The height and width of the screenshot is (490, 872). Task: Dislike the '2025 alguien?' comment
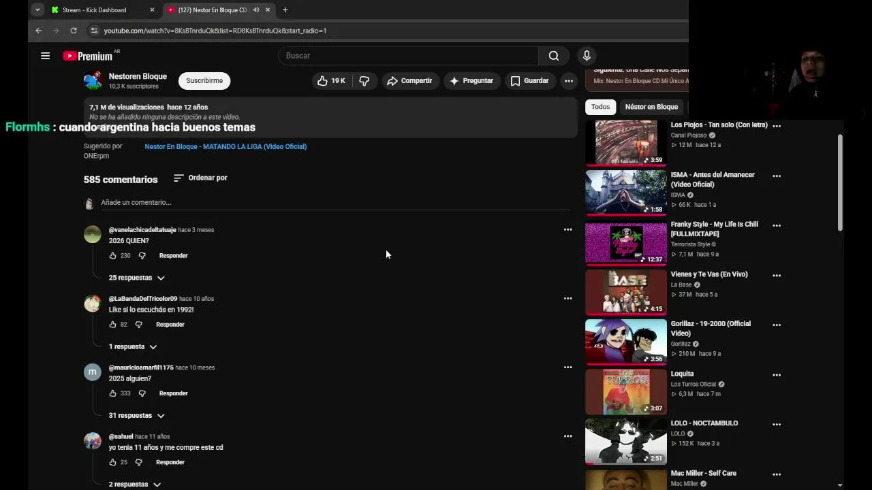click(142, 393)
